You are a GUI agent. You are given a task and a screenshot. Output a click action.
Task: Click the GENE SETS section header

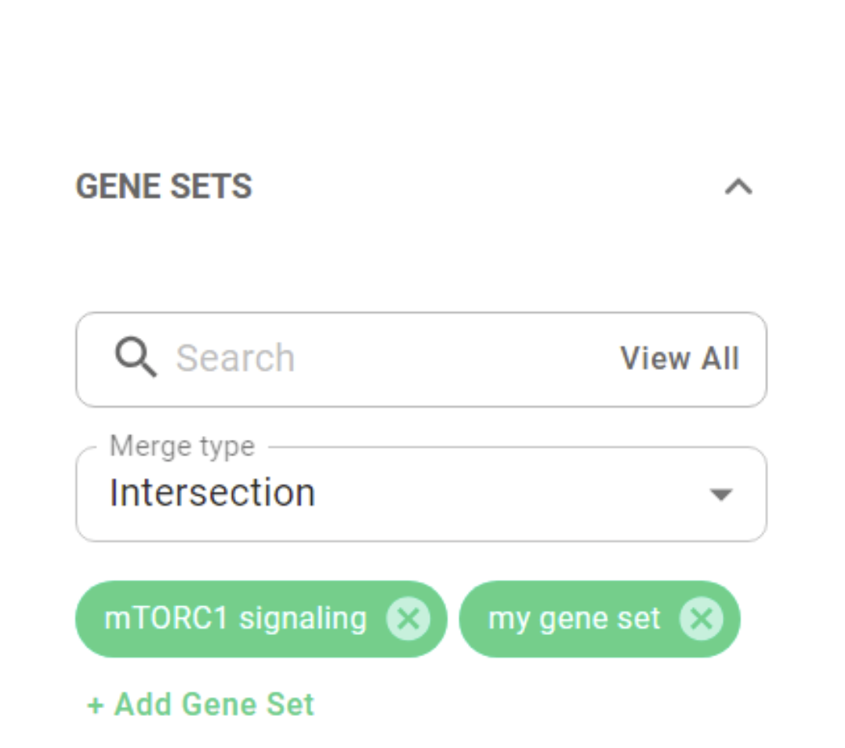point(164,187)
